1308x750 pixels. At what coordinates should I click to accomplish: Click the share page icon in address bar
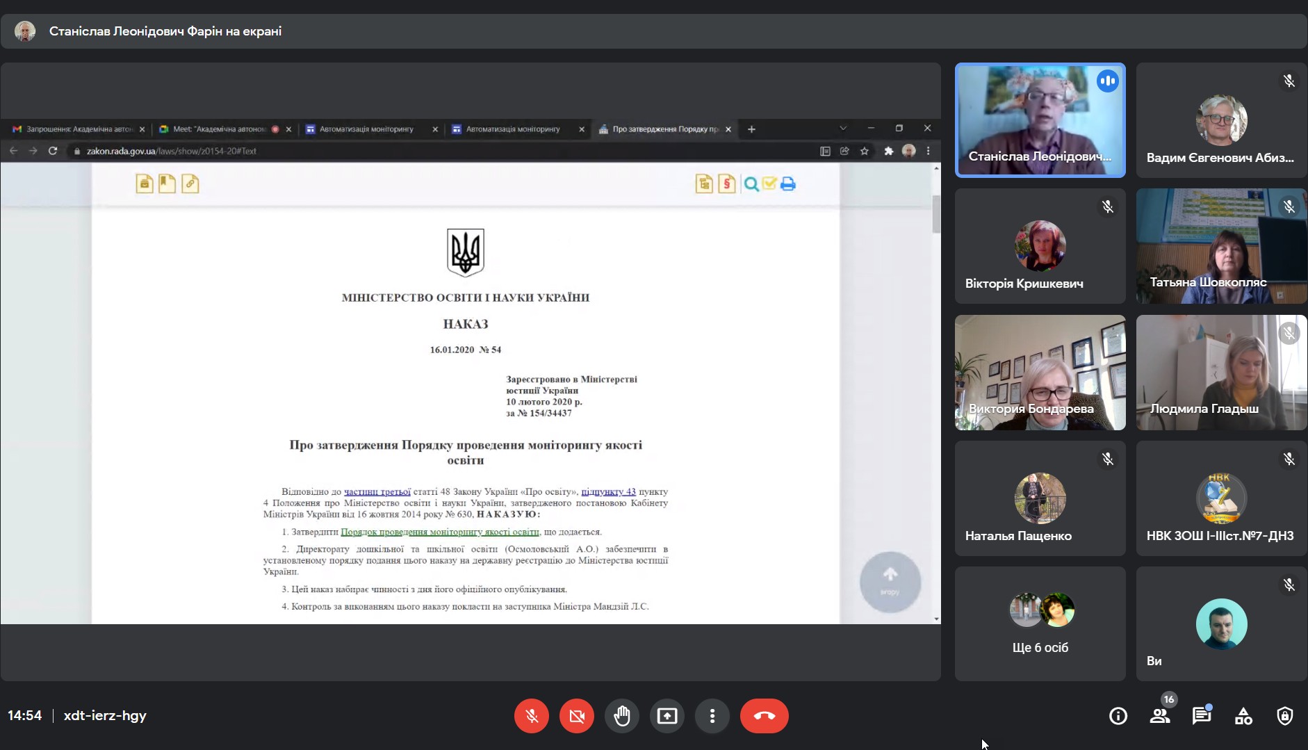(844, 151)
